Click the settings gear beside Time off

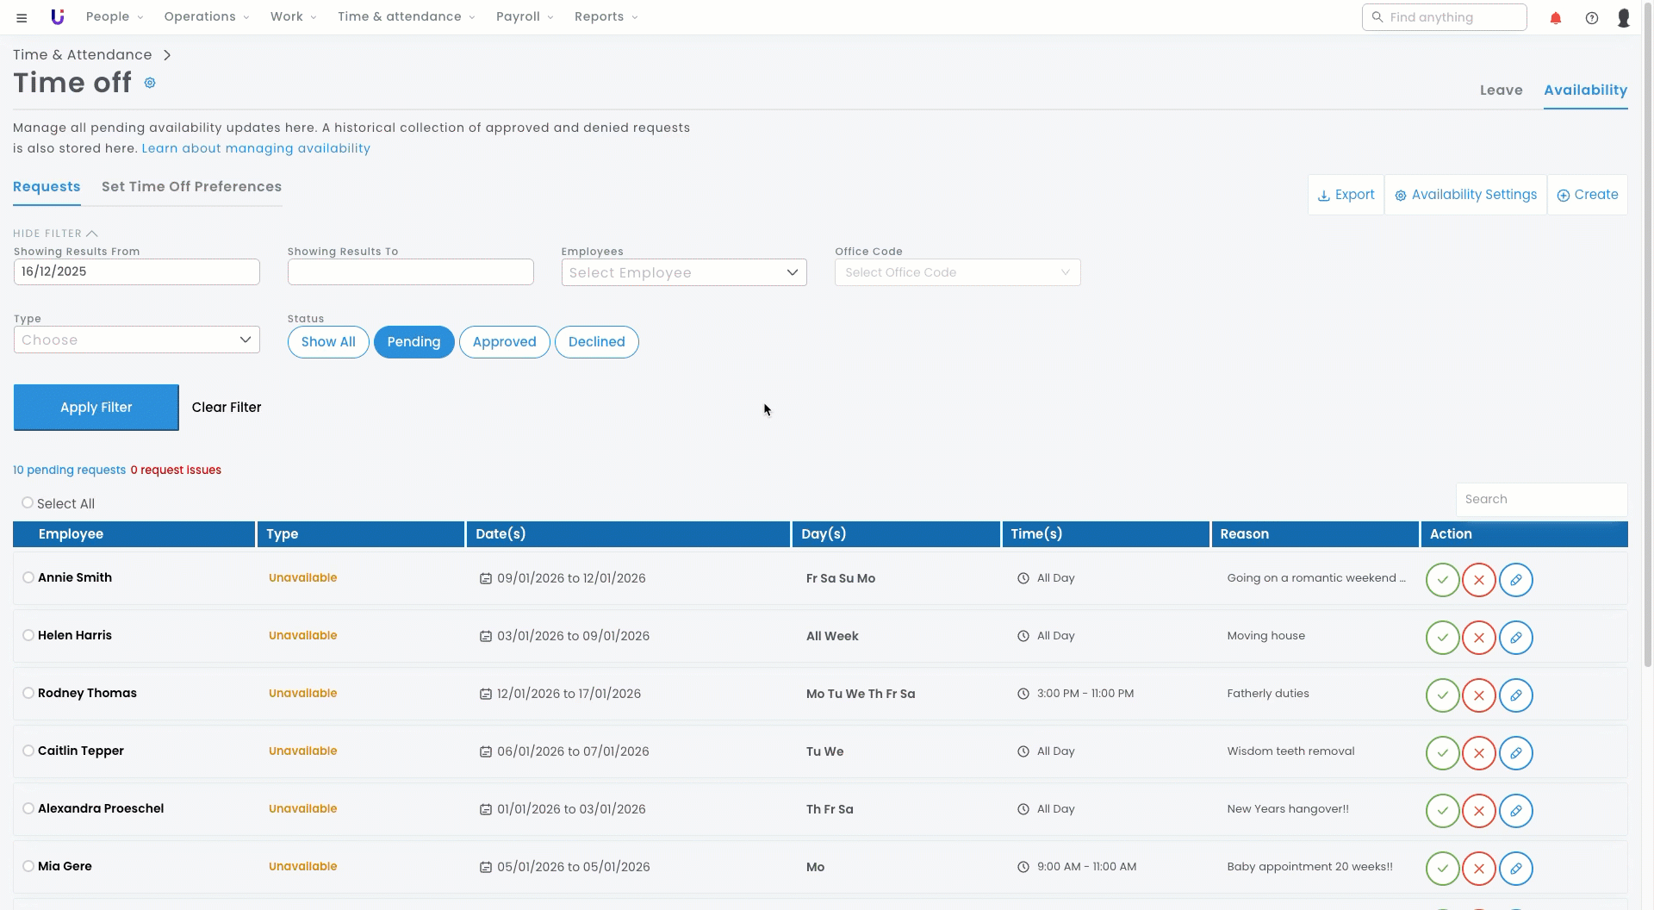(150, 84)
